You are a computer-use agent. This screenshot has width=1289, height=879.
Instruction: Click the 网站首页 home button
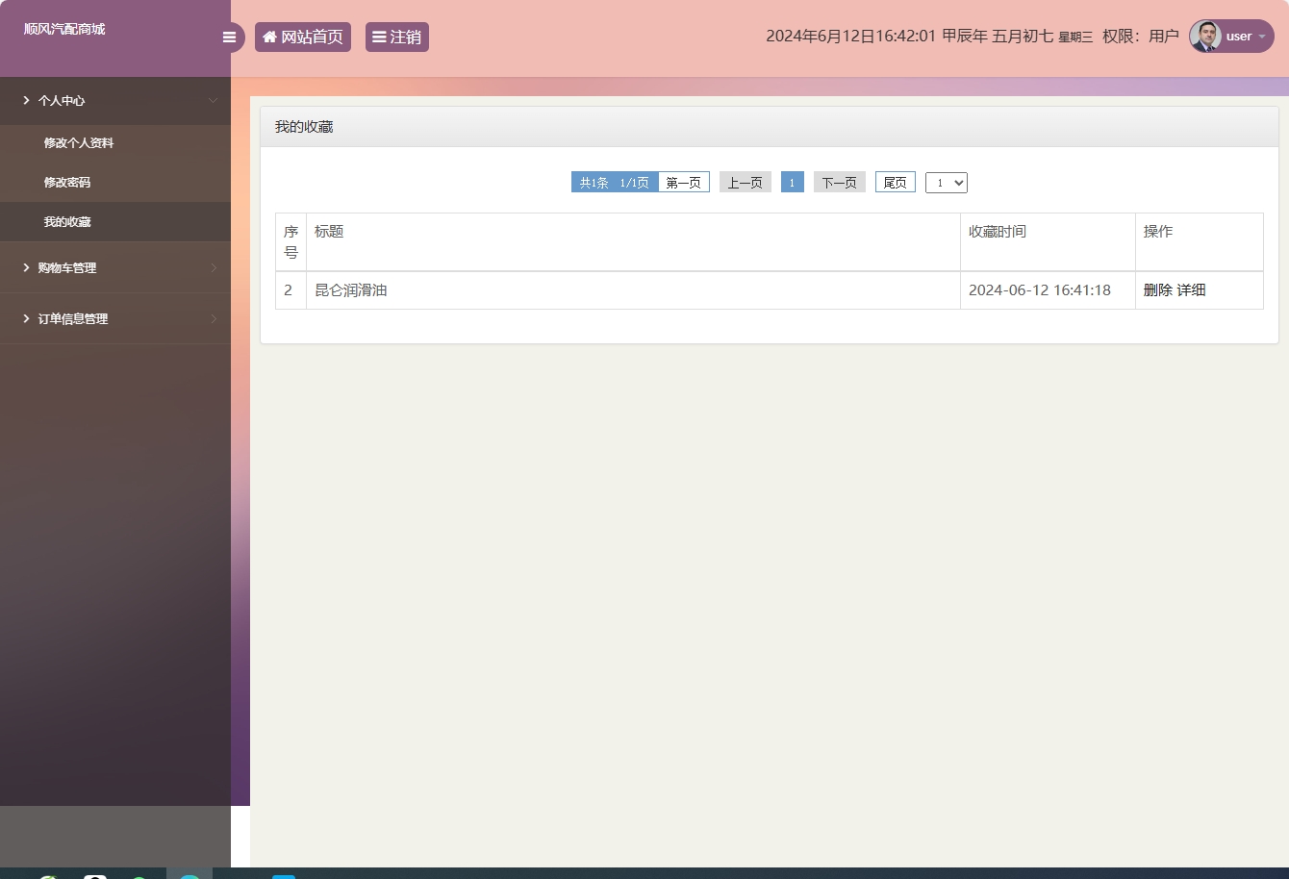[303, 37]
